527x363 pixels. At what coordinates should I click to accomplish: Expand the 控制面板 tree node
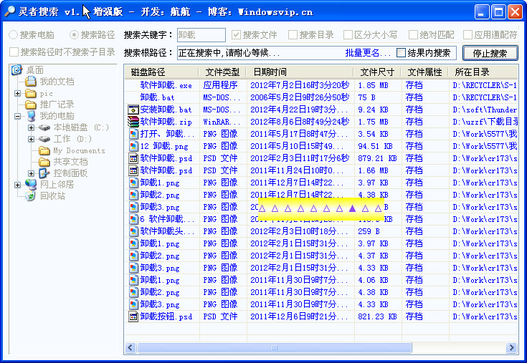[31, 173]
